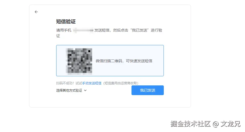Click the text 微信扫描二维码，可快速发送短信
This screenshot has width=245, height=132.
pyautogui.click(x=124, y=61)
